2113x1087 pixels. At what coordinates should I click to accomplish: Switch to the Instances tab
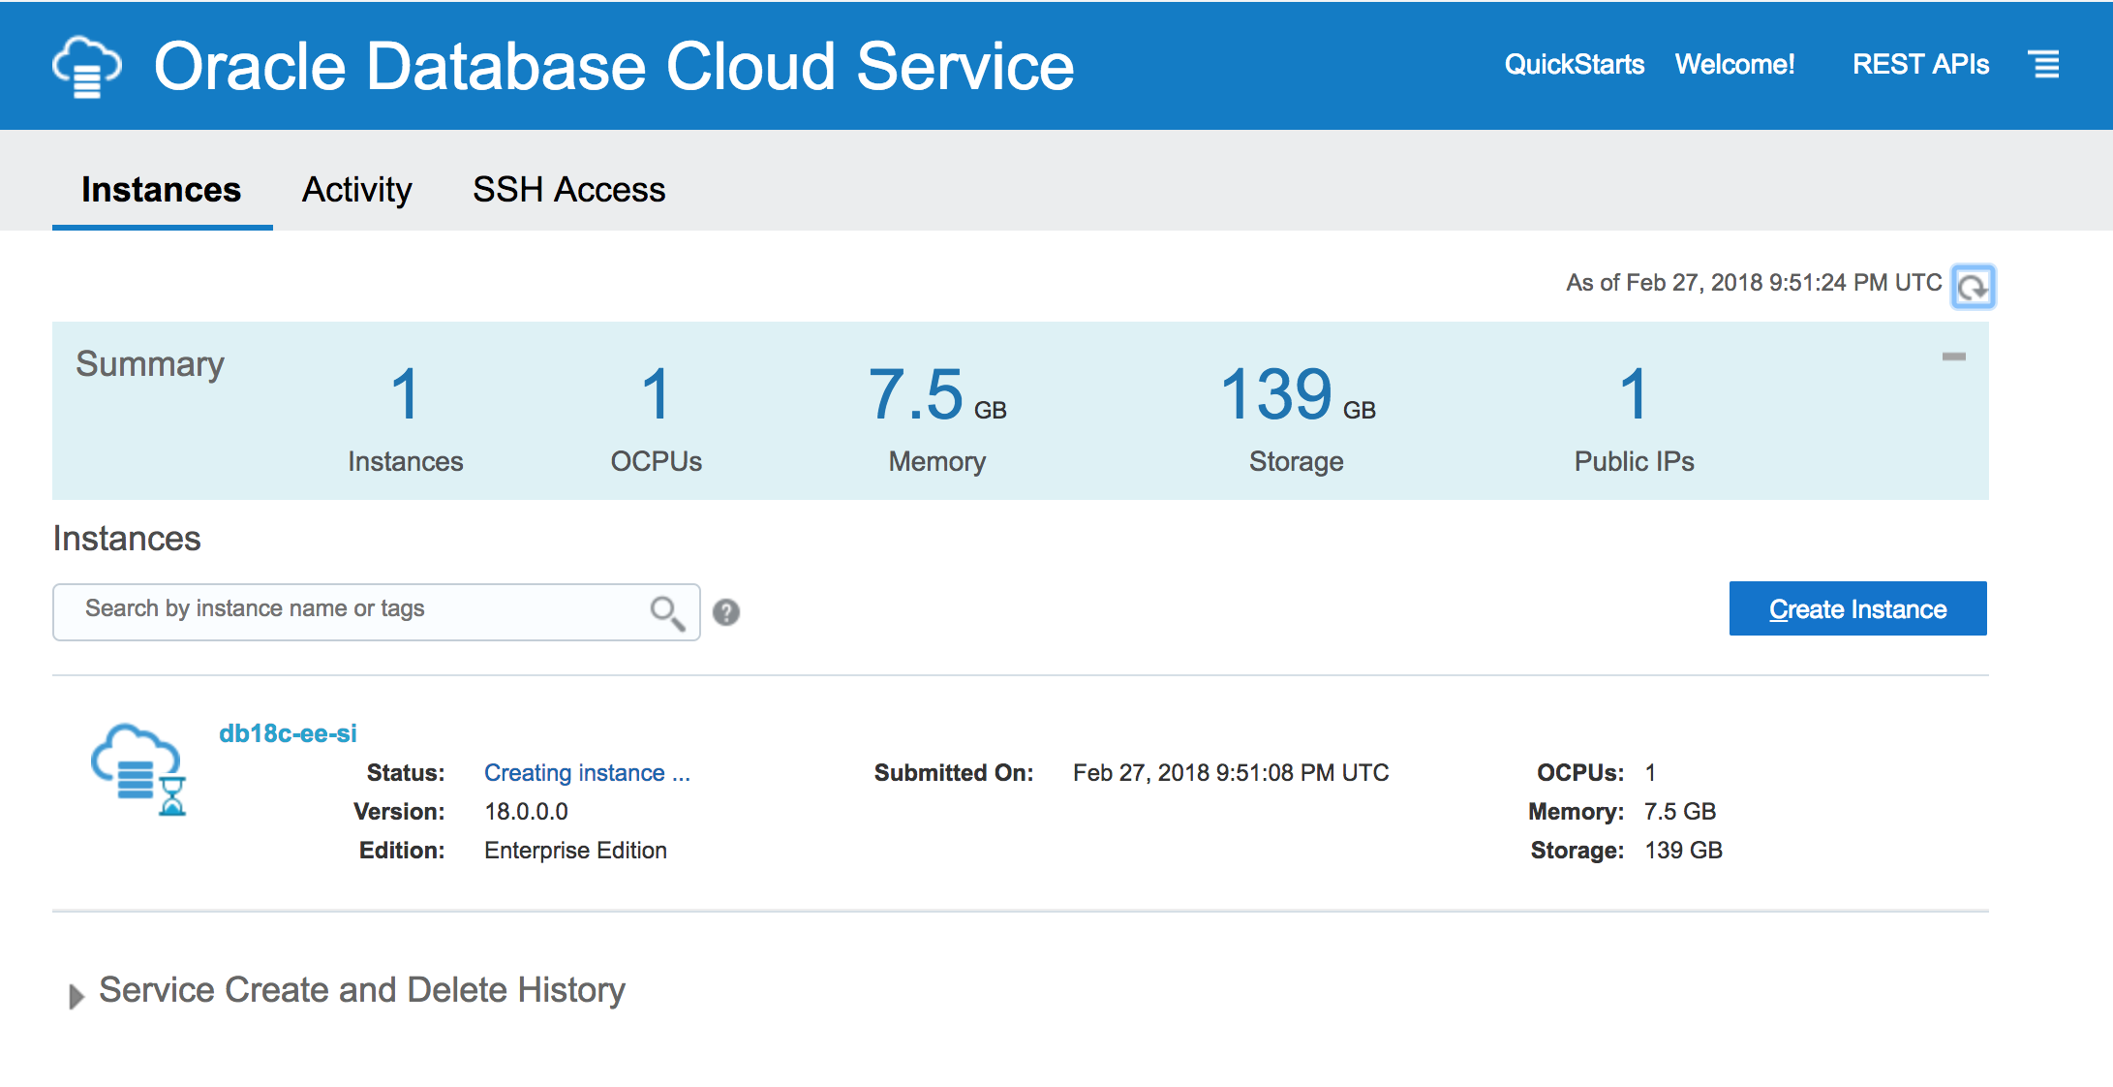pos(162,189)
